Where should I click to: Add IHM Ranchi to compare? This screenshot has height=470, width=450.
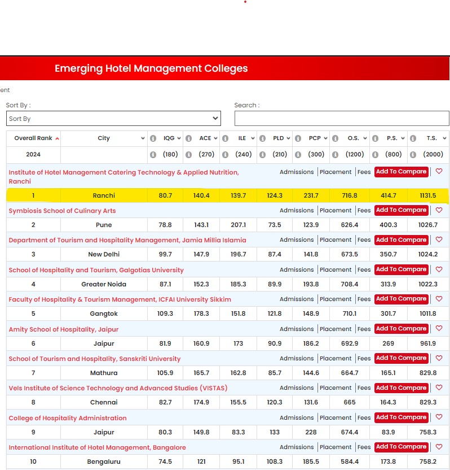coord(402,172)
